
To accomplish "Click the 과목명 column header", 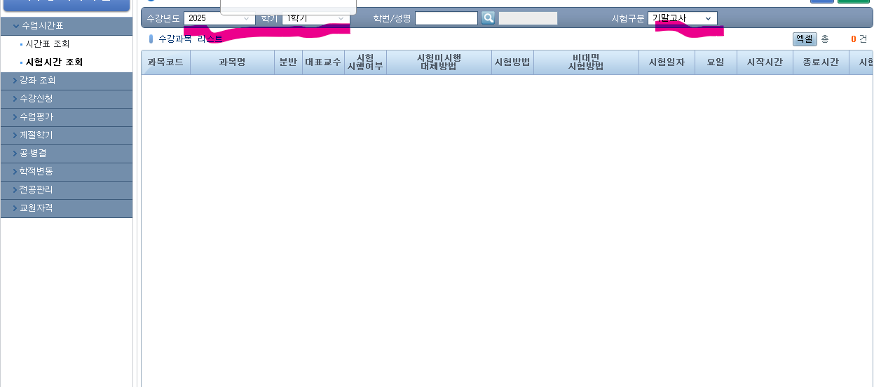I will pos(232,62).
